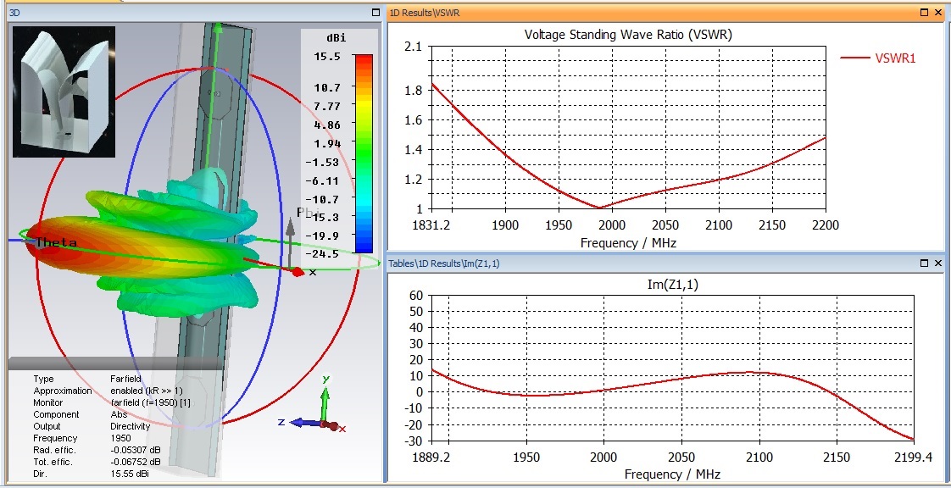Click the Theta axis label
This screenshot has height=488, width=951.
[x=57, y=242]
